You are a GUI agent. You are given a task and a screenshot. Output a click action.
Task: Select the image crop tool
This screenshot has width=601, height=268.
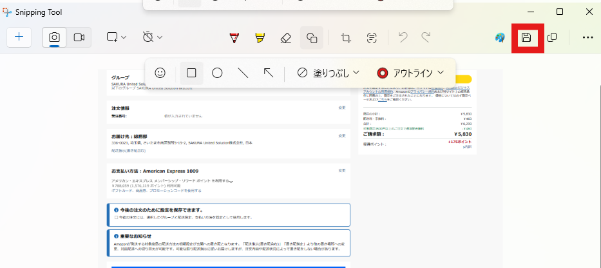click(x=346, y=38)
